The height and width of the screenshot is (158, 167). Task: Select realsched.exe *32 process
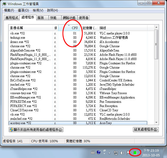pyautogui.click(x=78, y=119)
